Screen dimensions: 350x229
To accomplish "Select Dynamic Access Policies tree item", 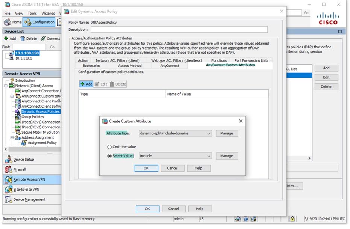I will [x=41, y=111].
